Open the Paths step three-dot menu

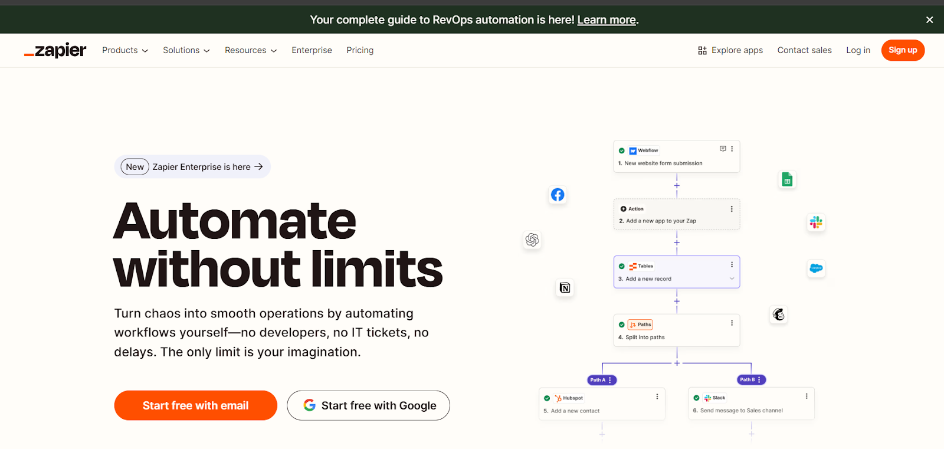pyautogui.click(x=732, y=323)
